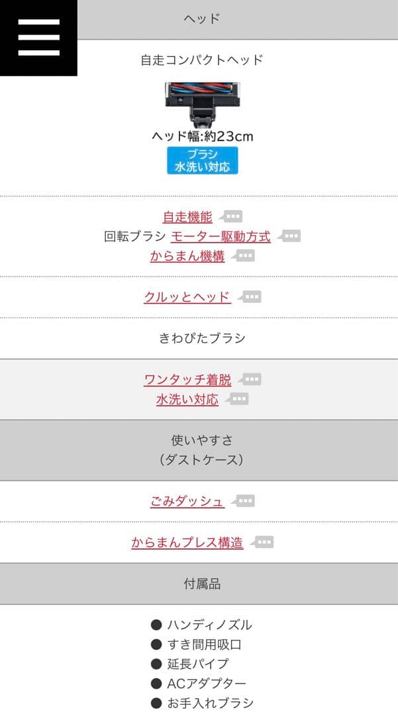Click speech bubble icon beside からまん機構
Image resolution: width=398 pixels, height=716 pixels.
(244, 256)
